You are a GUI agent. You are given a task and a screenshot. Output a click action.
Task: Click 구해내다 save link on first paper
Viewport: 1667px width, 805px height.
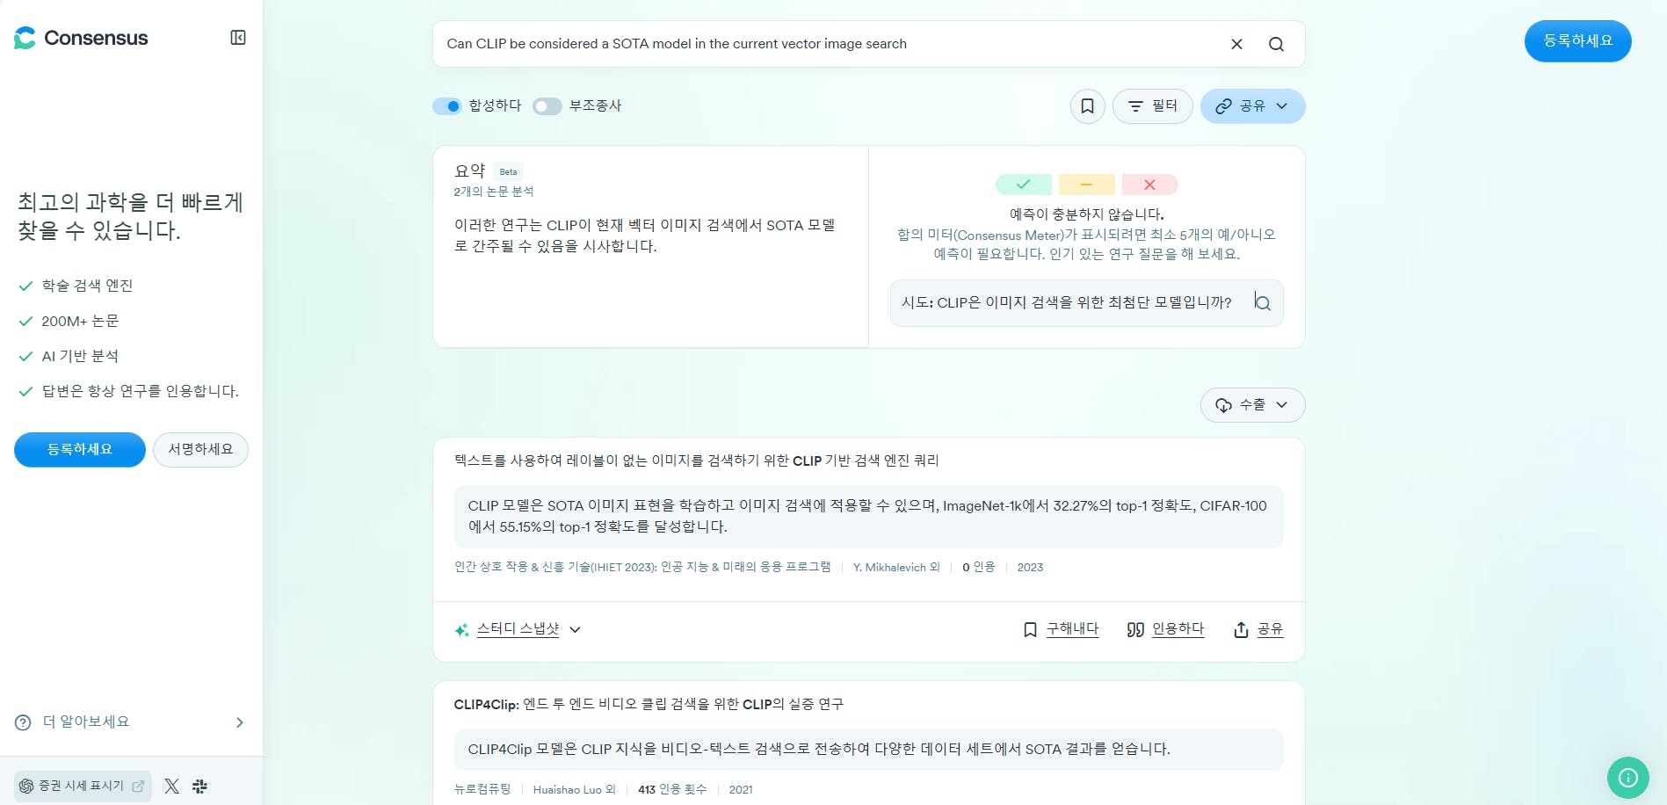click(x=1062, y=629)
